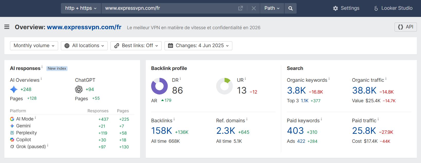Open the 25.8K paid traffic value
The width and height of the screenshot is (421, 163).
coord(364,131)
